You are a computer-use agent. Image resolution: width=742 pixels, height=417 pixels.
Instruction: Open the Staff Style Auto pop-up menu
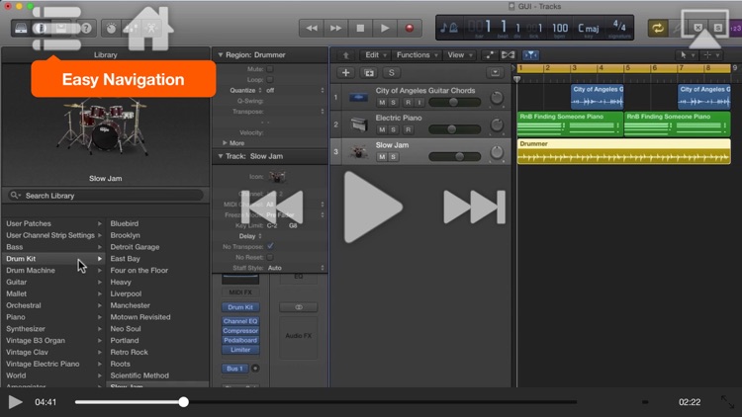click(x=295, y=268)
